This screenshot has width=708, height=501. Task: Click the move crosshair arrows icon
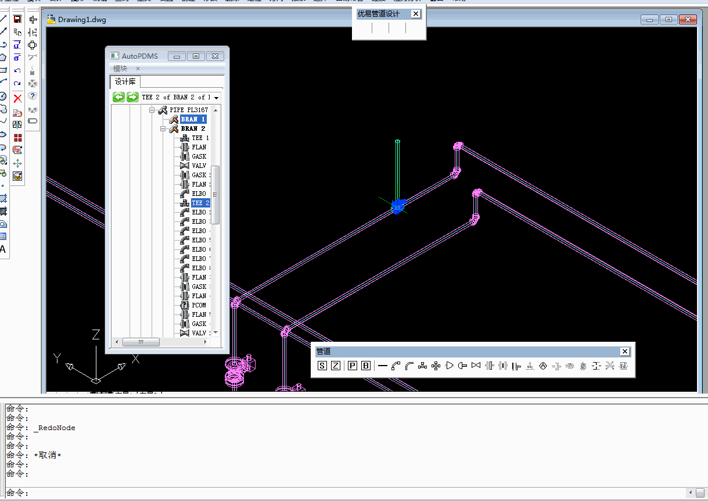tap(17, 163)
